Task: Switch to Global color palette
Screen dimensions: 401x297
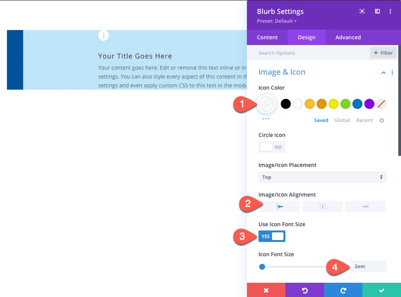Action: click(x=342, y=120)
